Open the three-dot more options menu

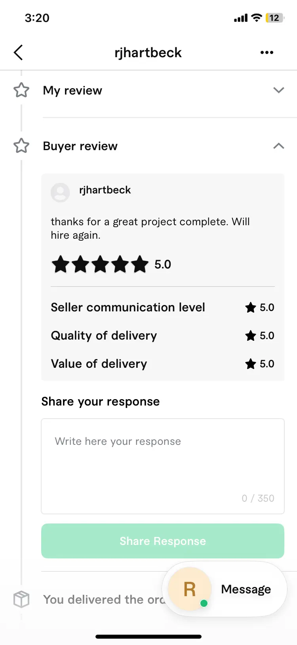pyautogui.click(x=267, y=52)
